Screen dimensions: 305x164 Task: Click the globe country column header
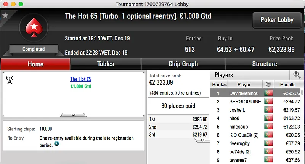pyautogui.click(x=268, y=84)
